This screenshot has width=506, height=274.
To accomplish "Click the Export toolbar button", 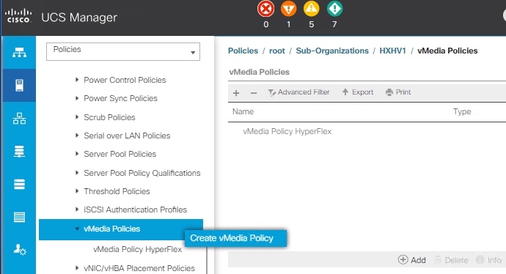I will (358, 92).
